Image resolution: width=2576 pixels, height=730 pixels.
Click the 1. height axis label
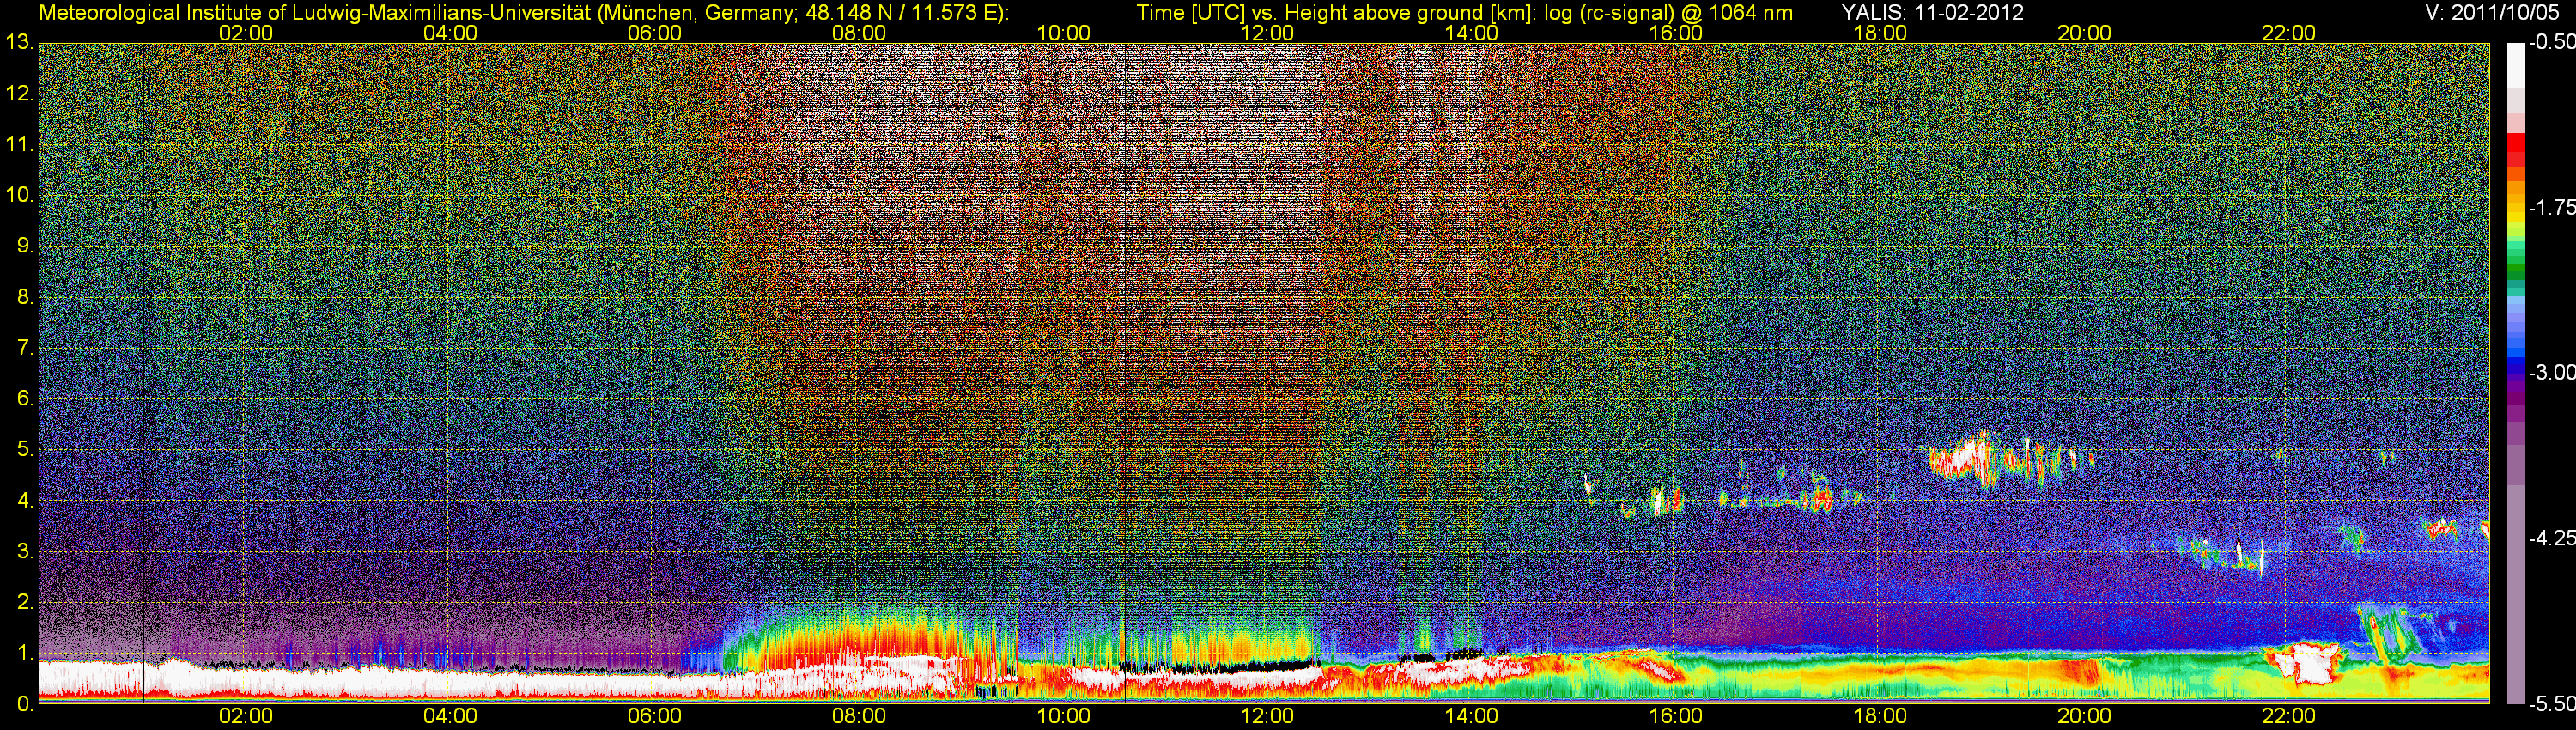coord(25,653)
